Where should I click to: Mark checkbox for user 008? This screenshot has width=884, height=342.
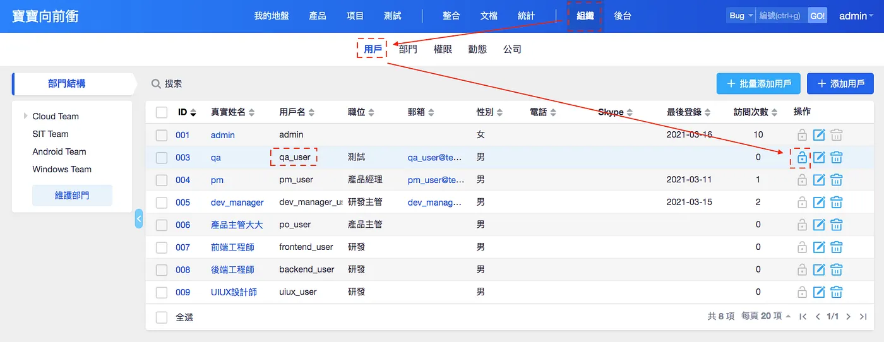coord(162,270)
